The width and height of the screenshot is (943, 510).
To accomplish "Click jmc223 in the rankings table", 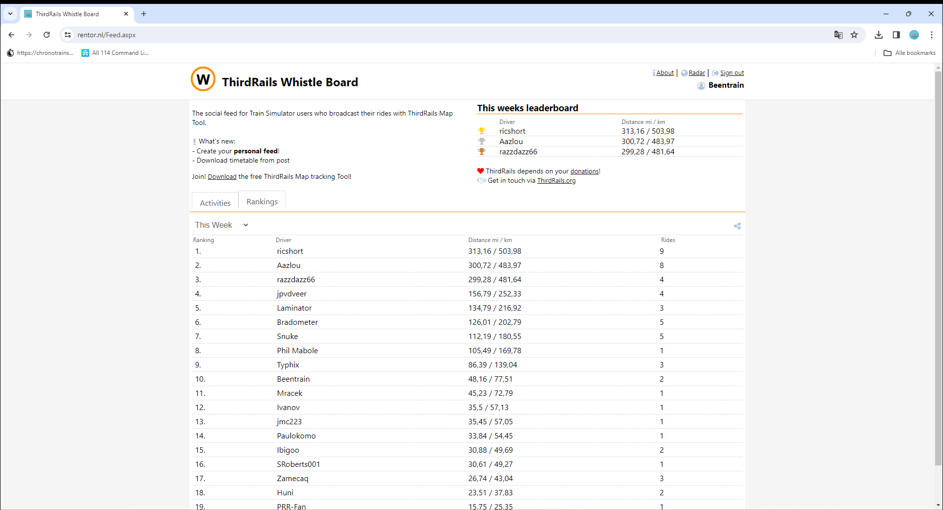I will pos(289,422).
